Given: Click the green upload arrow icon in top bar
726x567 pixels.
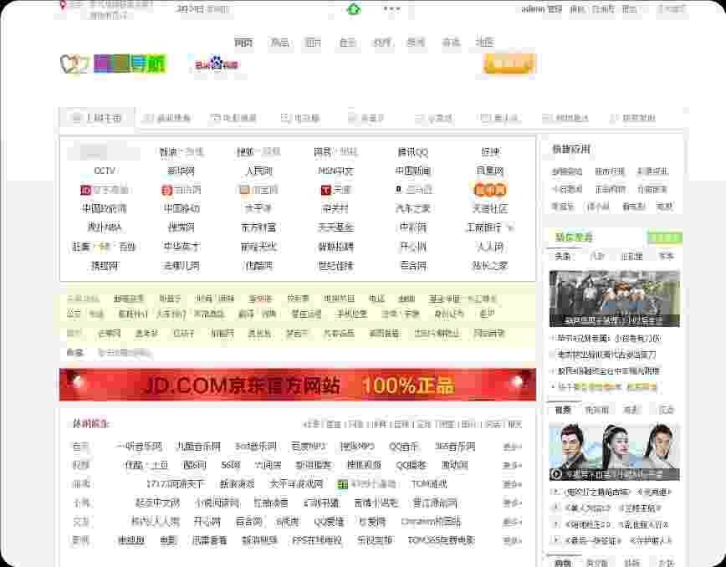Looking at the screenshot, I should coord(355,8).
